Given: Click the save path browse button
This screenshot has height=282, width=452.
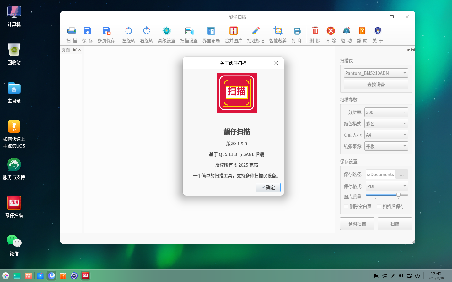Looking at the screenshot, I should point(402,174).
